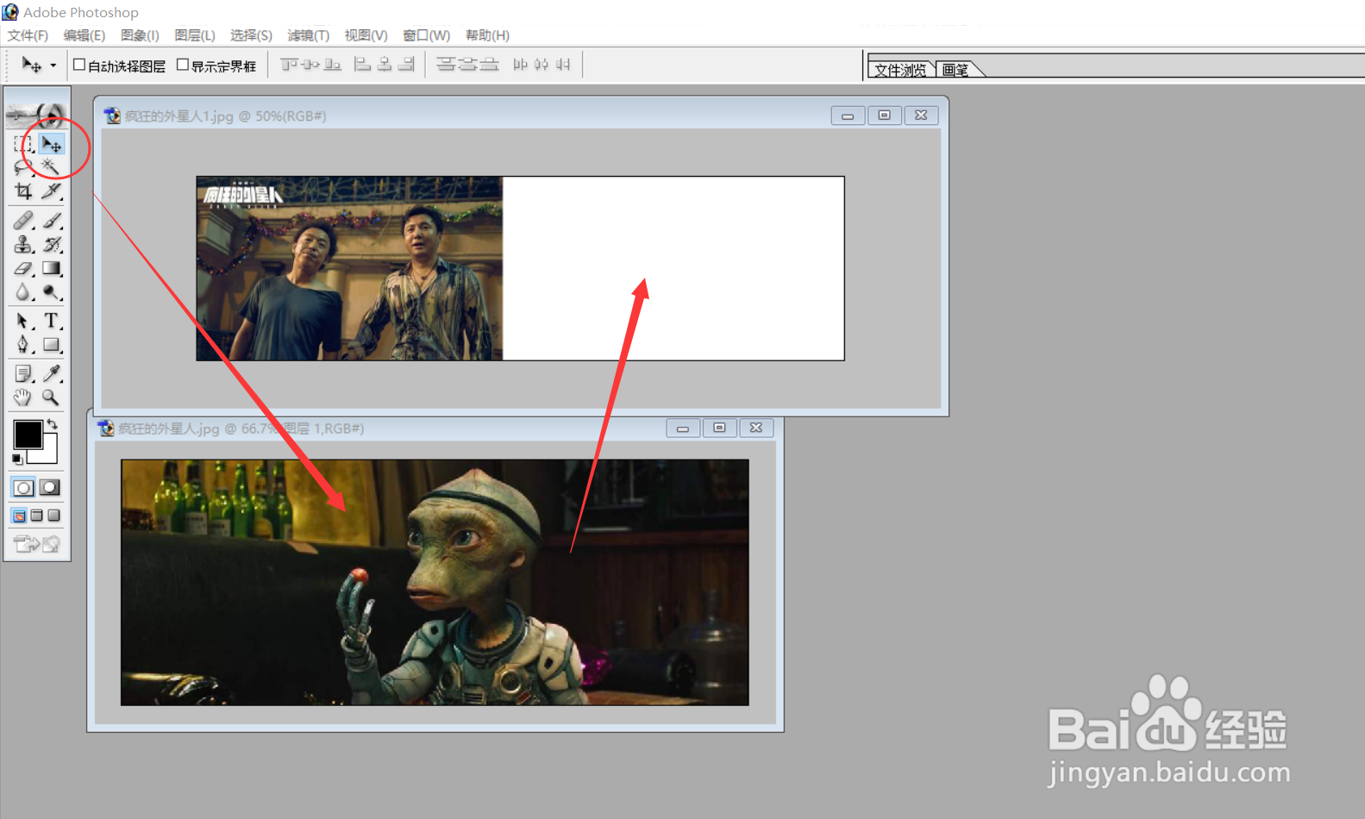Select the Crop tool
The height and width of the screenshot is (819, 1365).
(23, 191)
